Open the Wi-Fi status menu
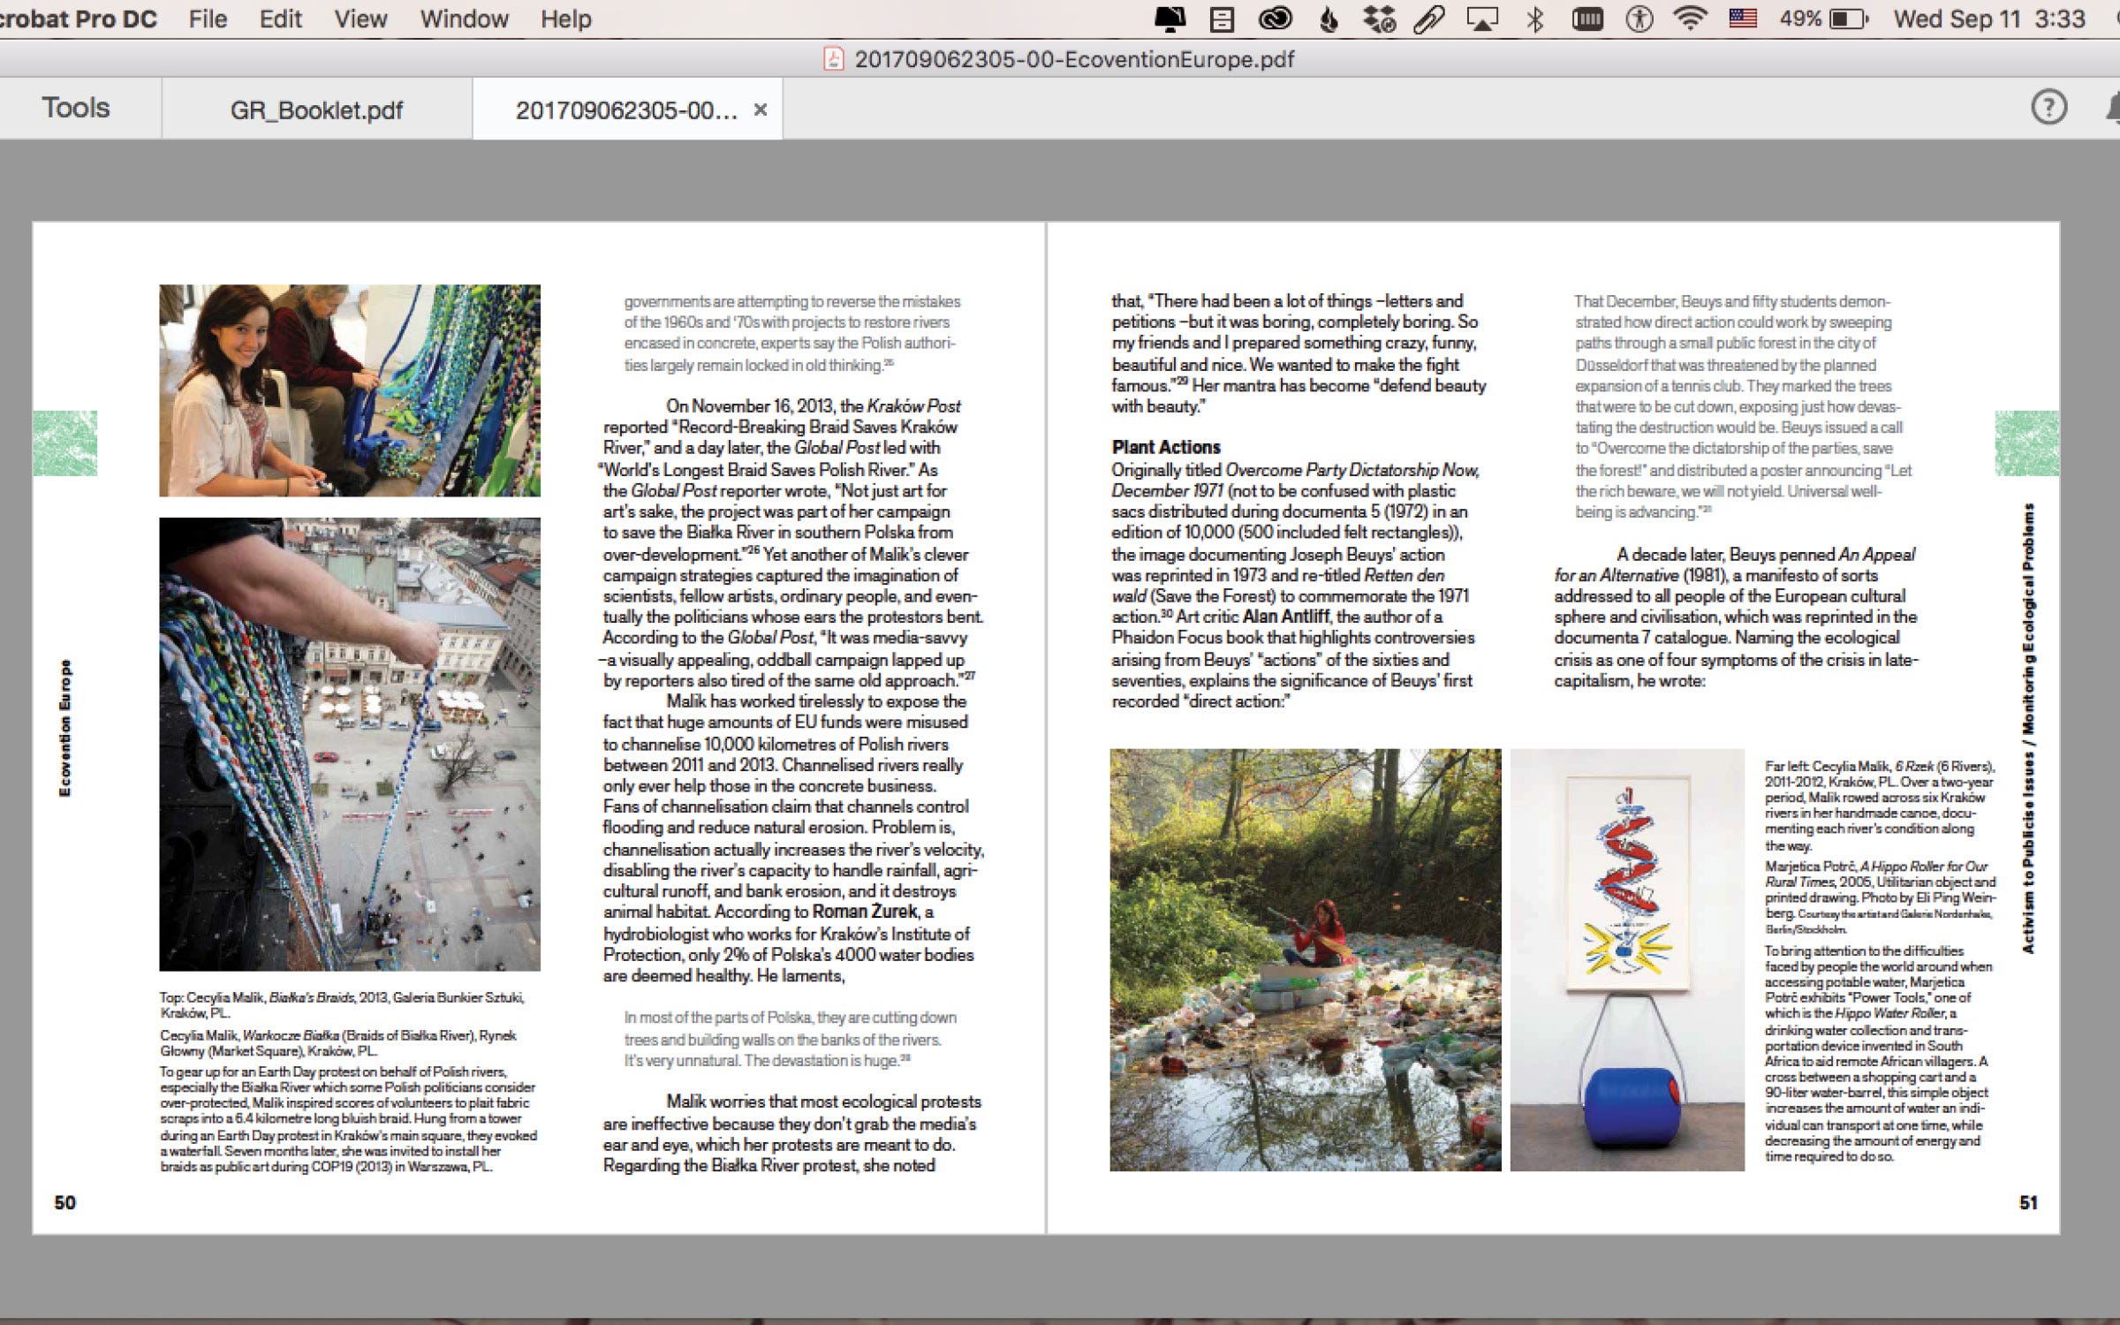 click(x=1690, y=19)
